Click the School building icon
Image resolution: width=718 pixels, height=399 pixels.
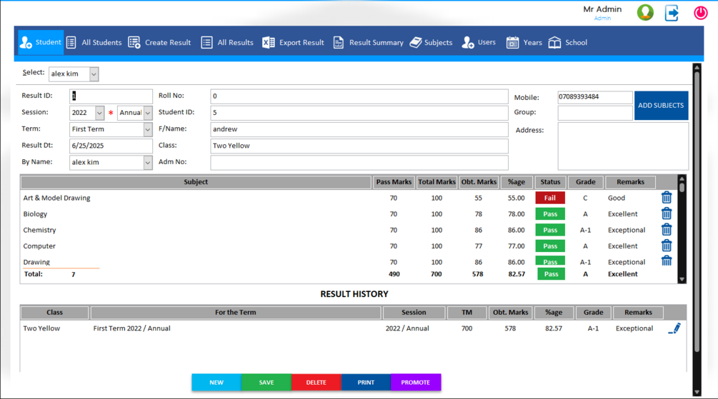(x=554, y=43)
